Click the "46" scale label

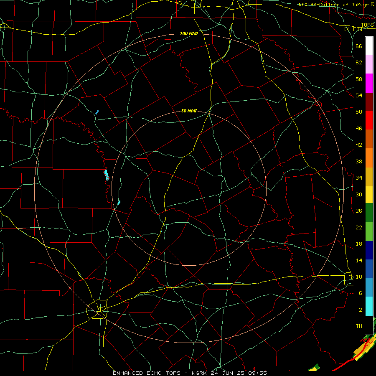pos(359,129)
